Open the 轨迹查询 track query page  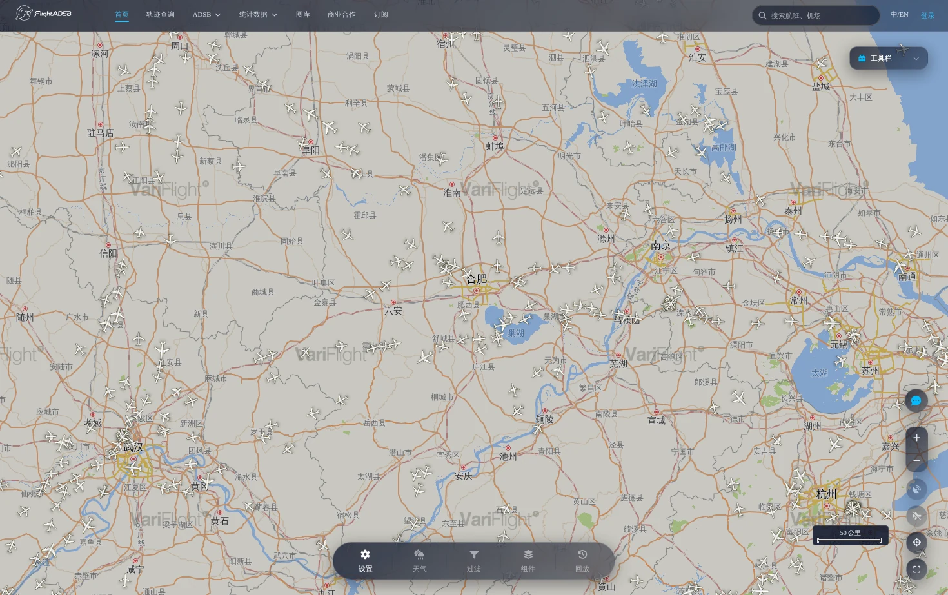point(161,14)
